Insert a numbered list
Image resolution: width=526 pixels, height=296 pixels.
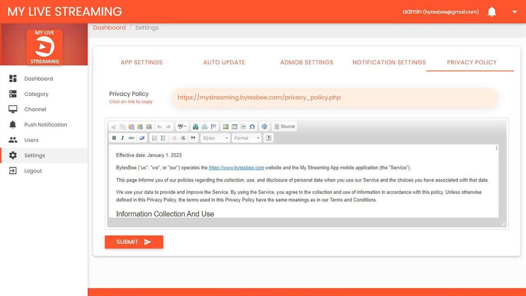pos(155,138)
